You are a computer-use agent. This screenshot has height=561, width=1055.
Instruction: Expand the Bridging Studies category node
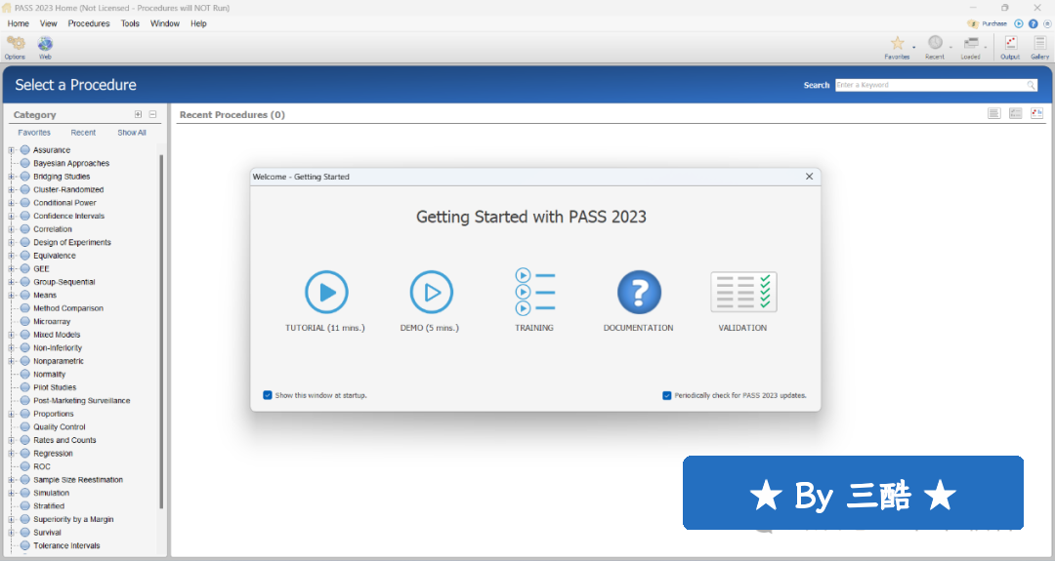(11, 177)
